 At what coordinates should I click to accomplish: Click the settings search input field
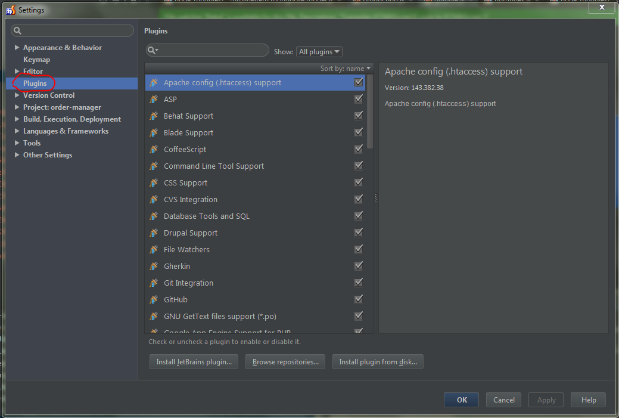coord(73,30)
